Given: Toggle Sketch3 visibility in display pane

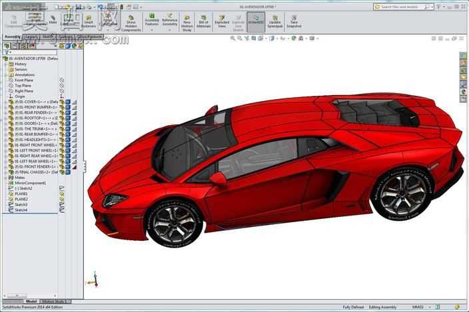Looking at the screenshot, I should (x=61, y=204).
